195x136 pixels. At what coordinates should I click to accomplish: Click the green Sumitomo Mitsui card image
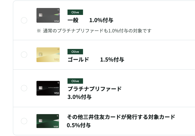coord(48,121)
